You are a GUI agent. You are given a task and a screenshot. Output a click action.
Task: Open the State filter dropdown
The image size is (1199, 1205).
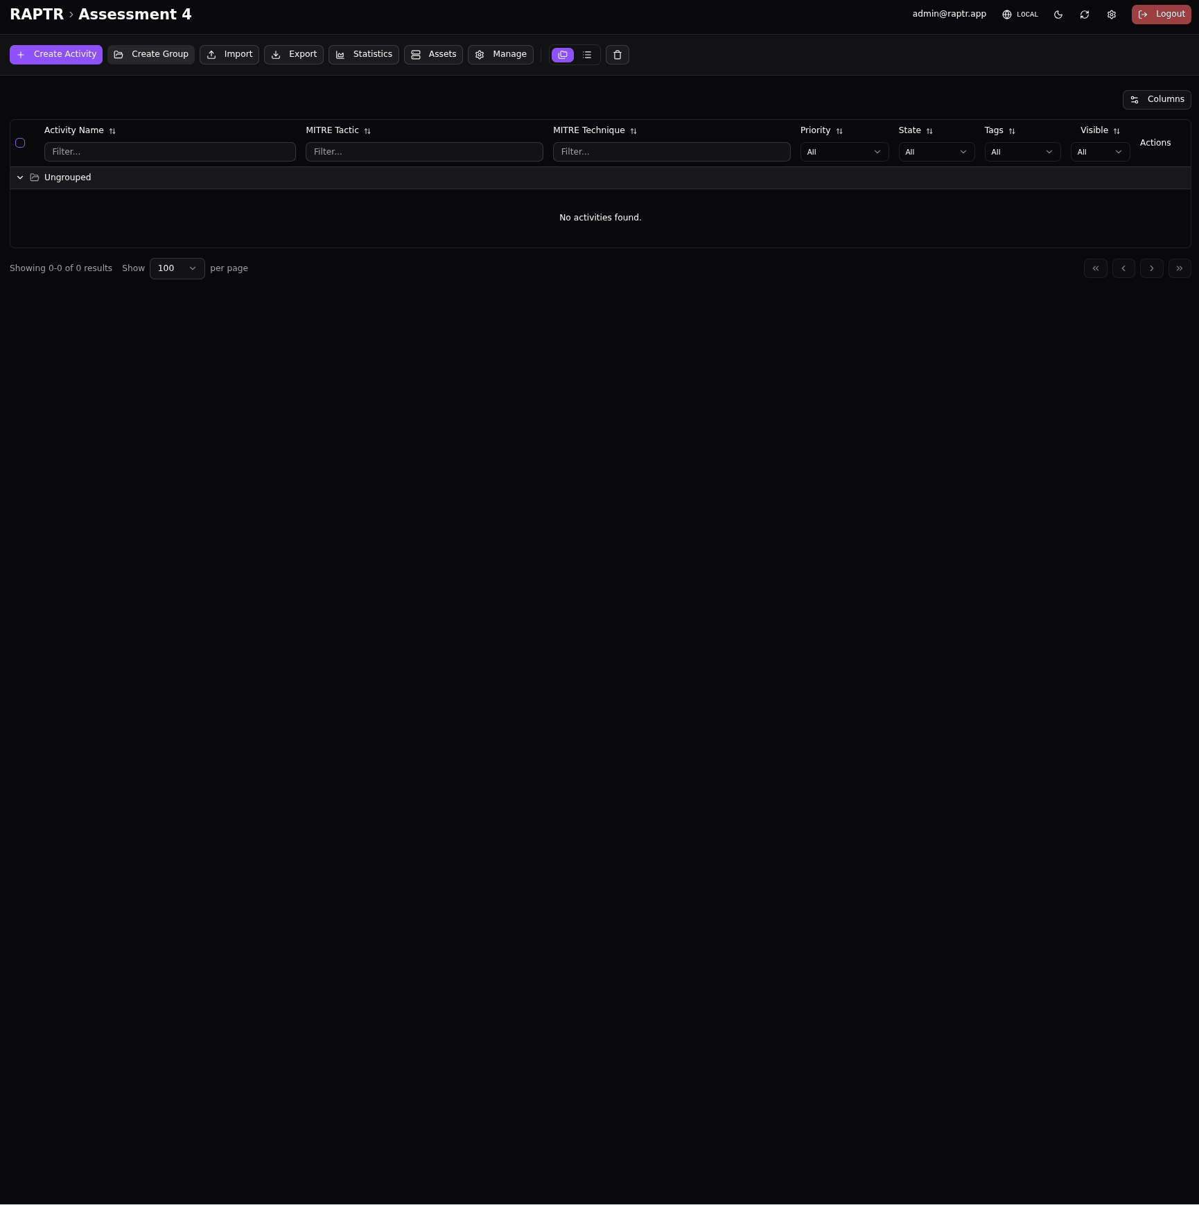936,152
